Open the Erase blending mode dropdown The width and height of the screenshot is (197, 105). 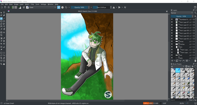click(x=43, y=7)
